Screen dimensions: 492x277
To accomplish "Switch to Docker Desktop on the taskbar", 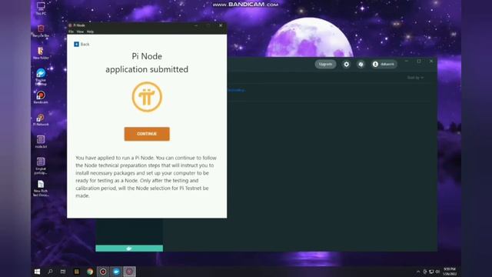I will point(116,272).
